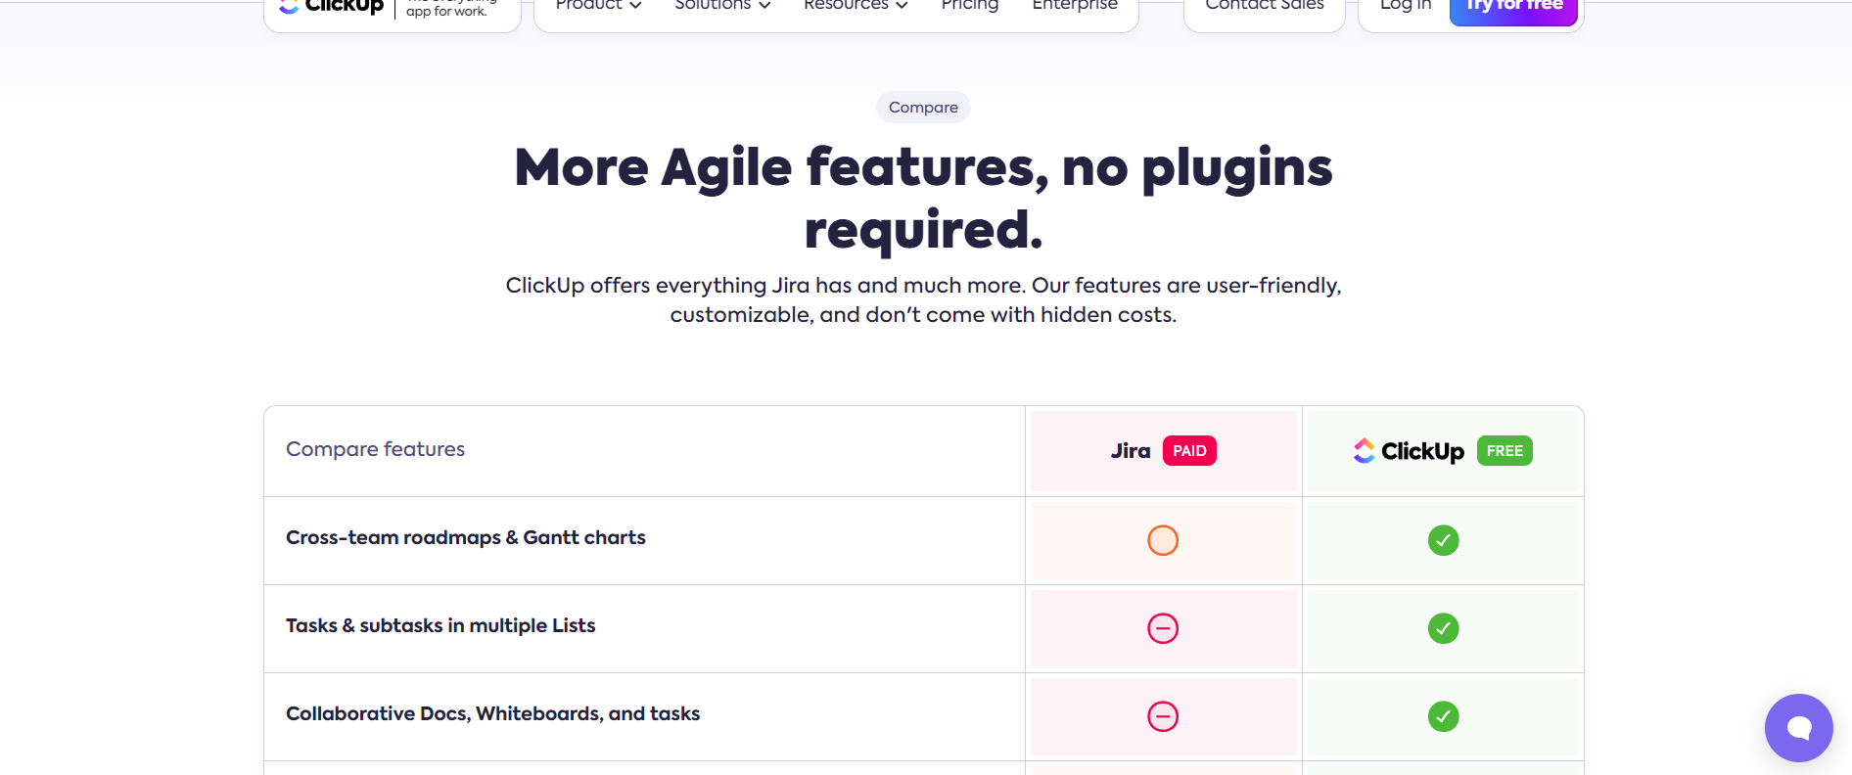Viewport: 1852px width, 775px height.
Task: Click ClickUp's green checkmark for Tasks & subtasks row
Action: coord(1443,628)
